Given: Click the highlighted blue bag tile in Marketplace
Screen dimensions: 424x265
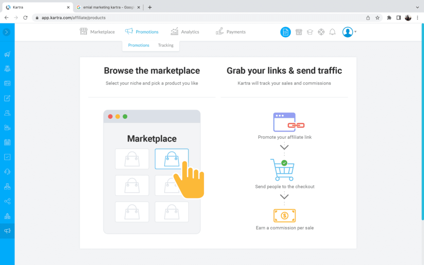Looking at the screenshot, I should coord(172,159).
